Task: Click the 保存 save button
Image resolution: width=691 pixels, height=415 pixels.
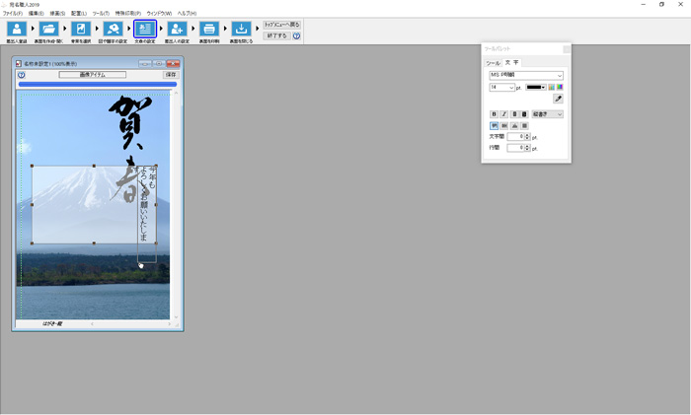Action: tap(171, 74)
